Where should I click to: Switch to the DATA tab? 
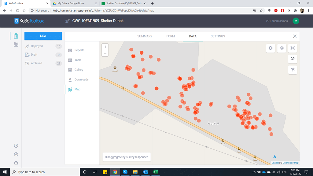[x=193, y=36]
